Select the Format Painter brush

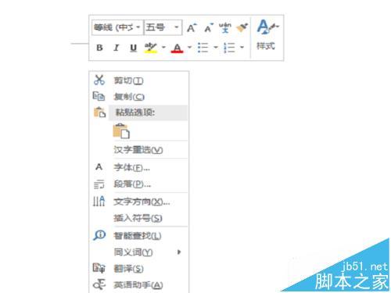242,27
